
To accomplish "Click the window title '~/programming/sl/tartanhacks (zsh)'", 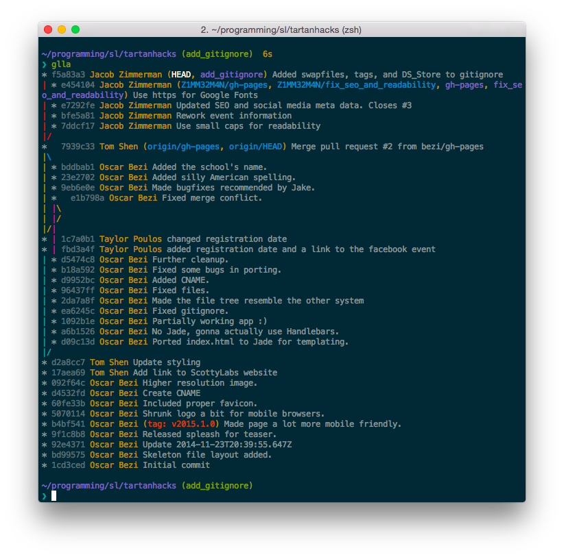I will tap(286, 30).
